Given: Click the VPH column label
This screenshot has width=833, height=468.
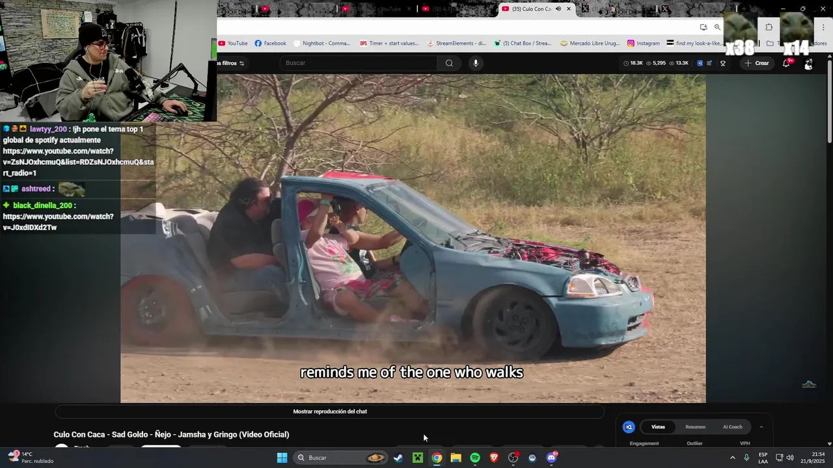Looking at the screenshot, I should 745,443.
